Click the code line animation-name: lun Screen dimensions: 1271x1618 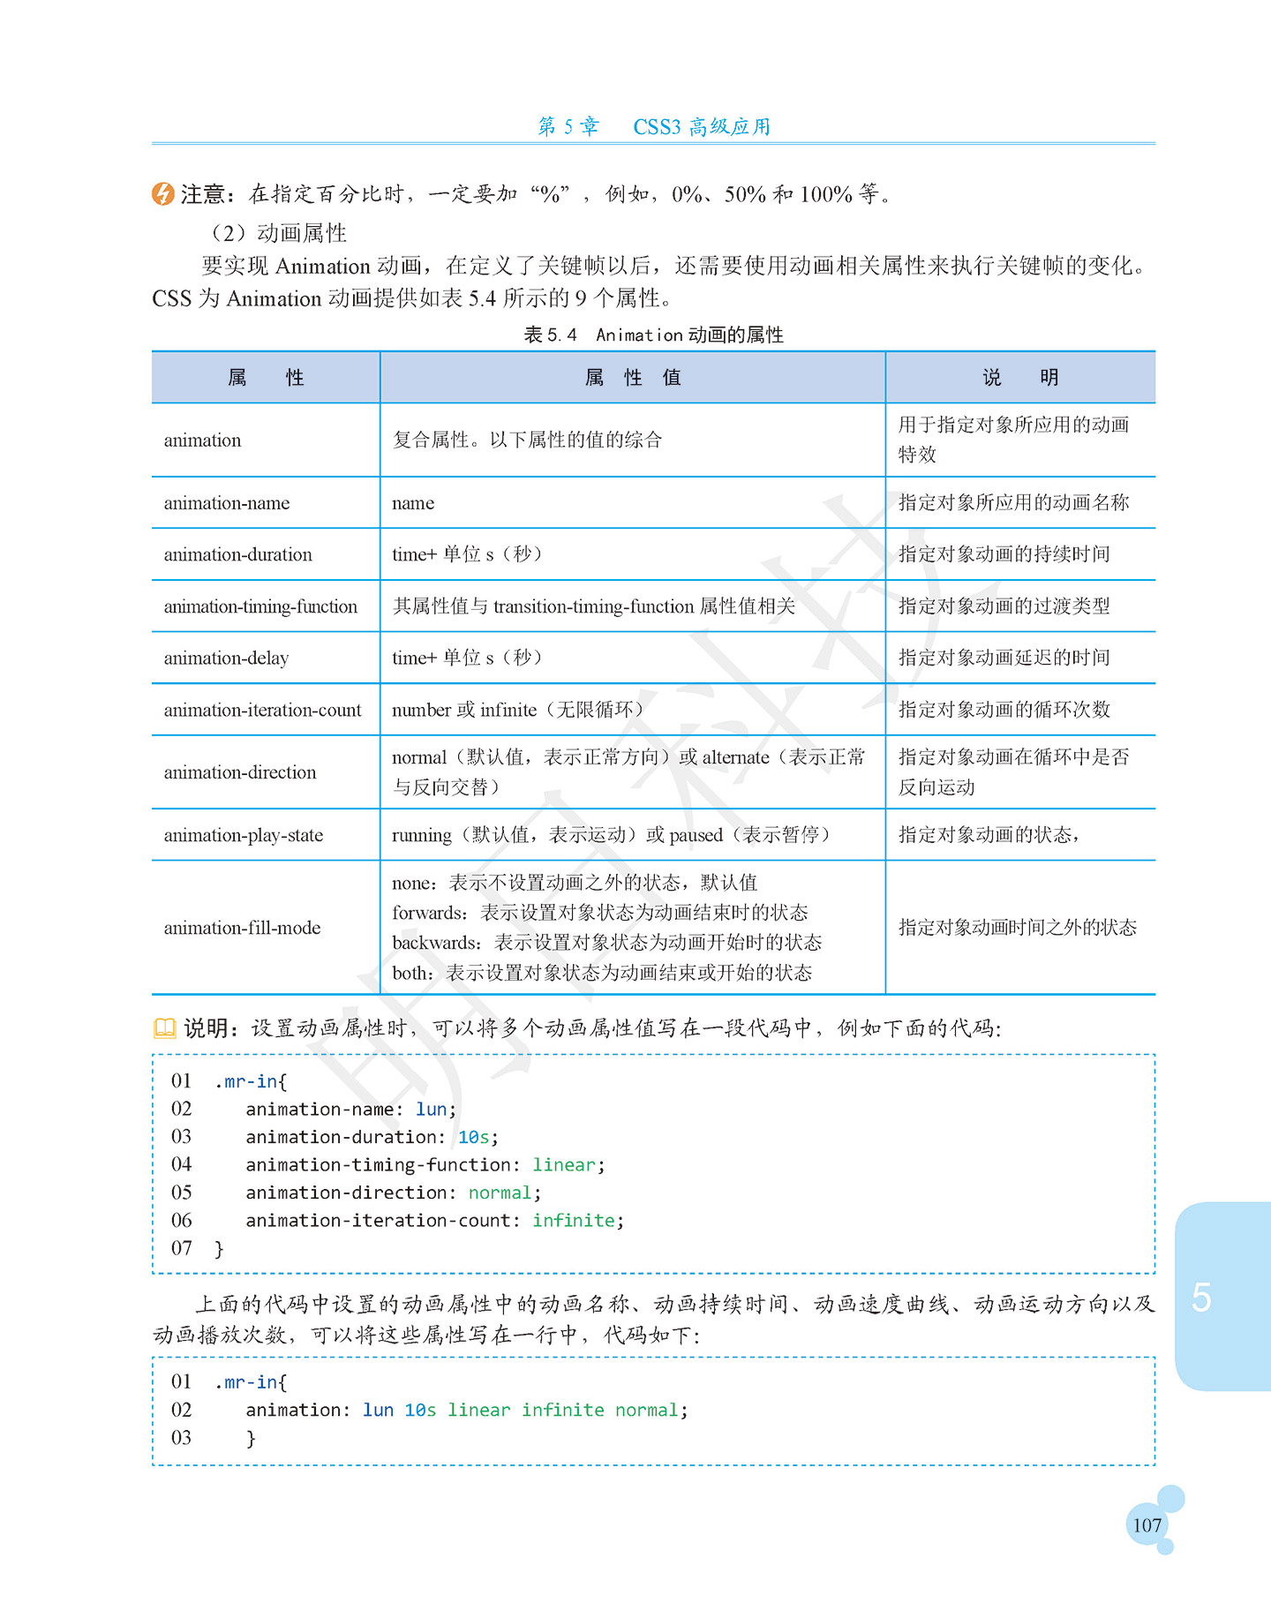point(350,1110)
